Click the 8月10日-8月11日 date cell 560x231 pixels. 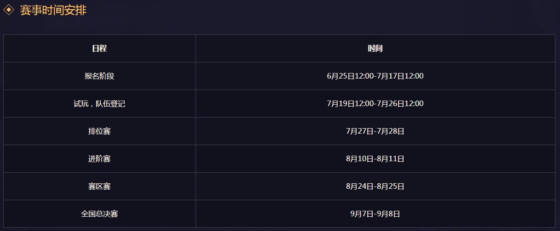pos(375,158)
